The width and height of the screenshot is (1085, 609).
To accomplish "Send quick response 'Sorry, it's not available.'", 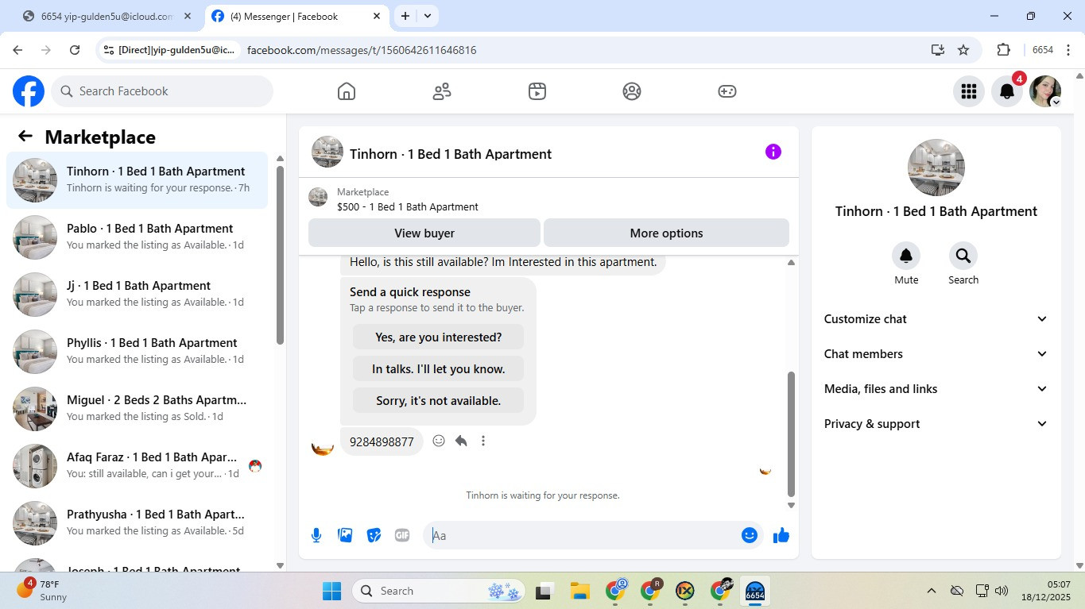I will [x=439, y=400].
